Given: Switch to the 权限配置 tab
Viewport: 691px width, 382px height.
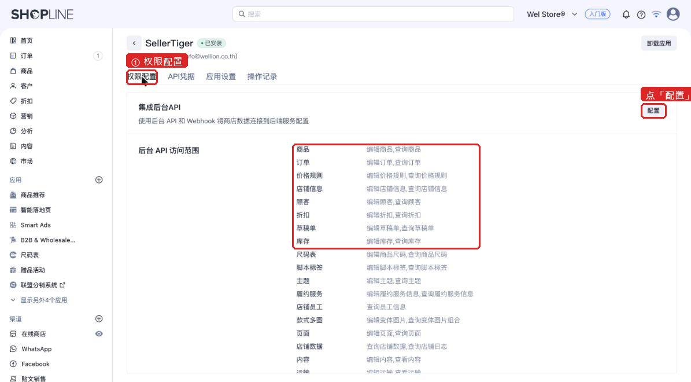Looking at the screenshot, I should [x=142, y=77].
